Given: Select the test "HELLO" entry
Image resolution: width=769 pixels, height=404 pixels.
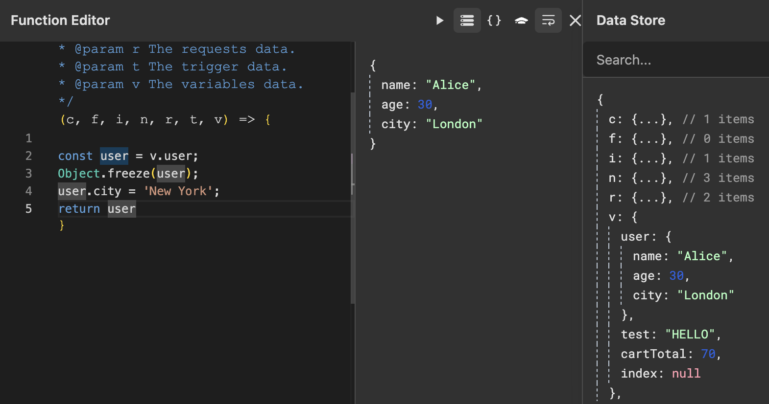Looking at the screenshot, I should (671, 335).
